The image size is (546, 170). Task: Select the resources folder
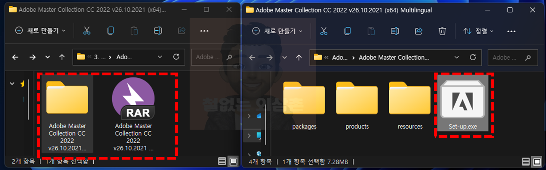click(x=410, y=105)
